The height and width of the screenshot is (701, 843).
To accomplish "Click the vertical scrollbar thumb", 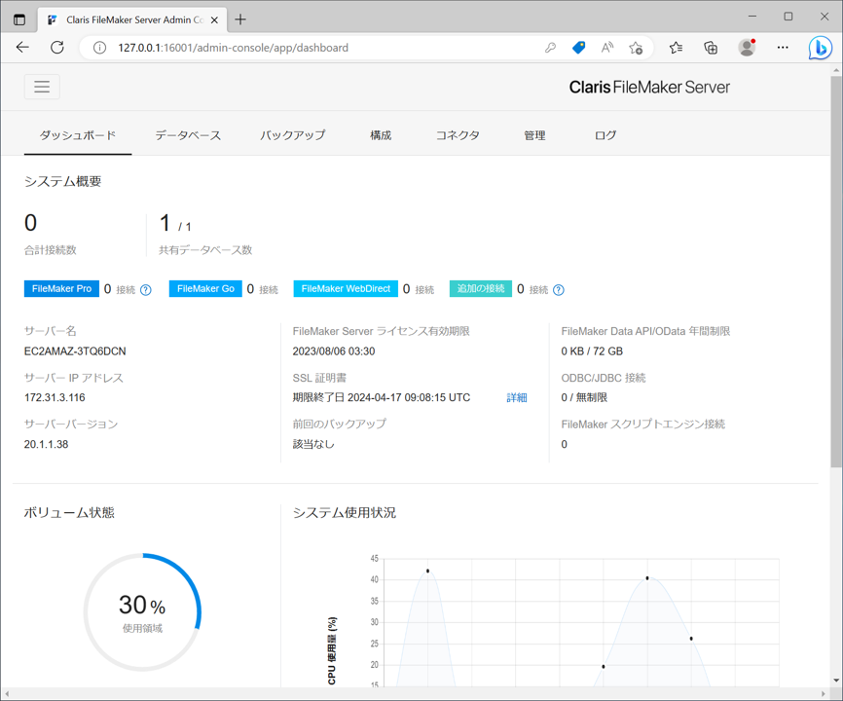I will click(836, 272).
